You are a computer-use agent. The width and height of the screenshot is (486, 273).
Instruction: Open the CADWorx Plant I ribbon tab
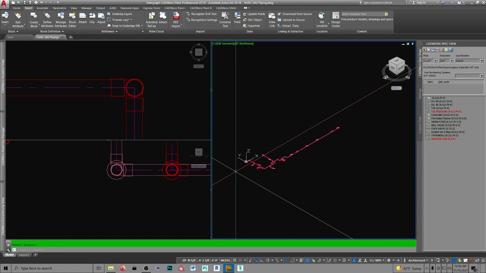175,8
